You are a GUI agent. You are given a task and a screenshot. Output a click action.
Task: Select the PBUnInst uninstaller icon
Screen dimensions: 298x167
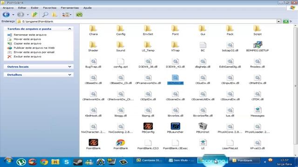coord(203,128)
